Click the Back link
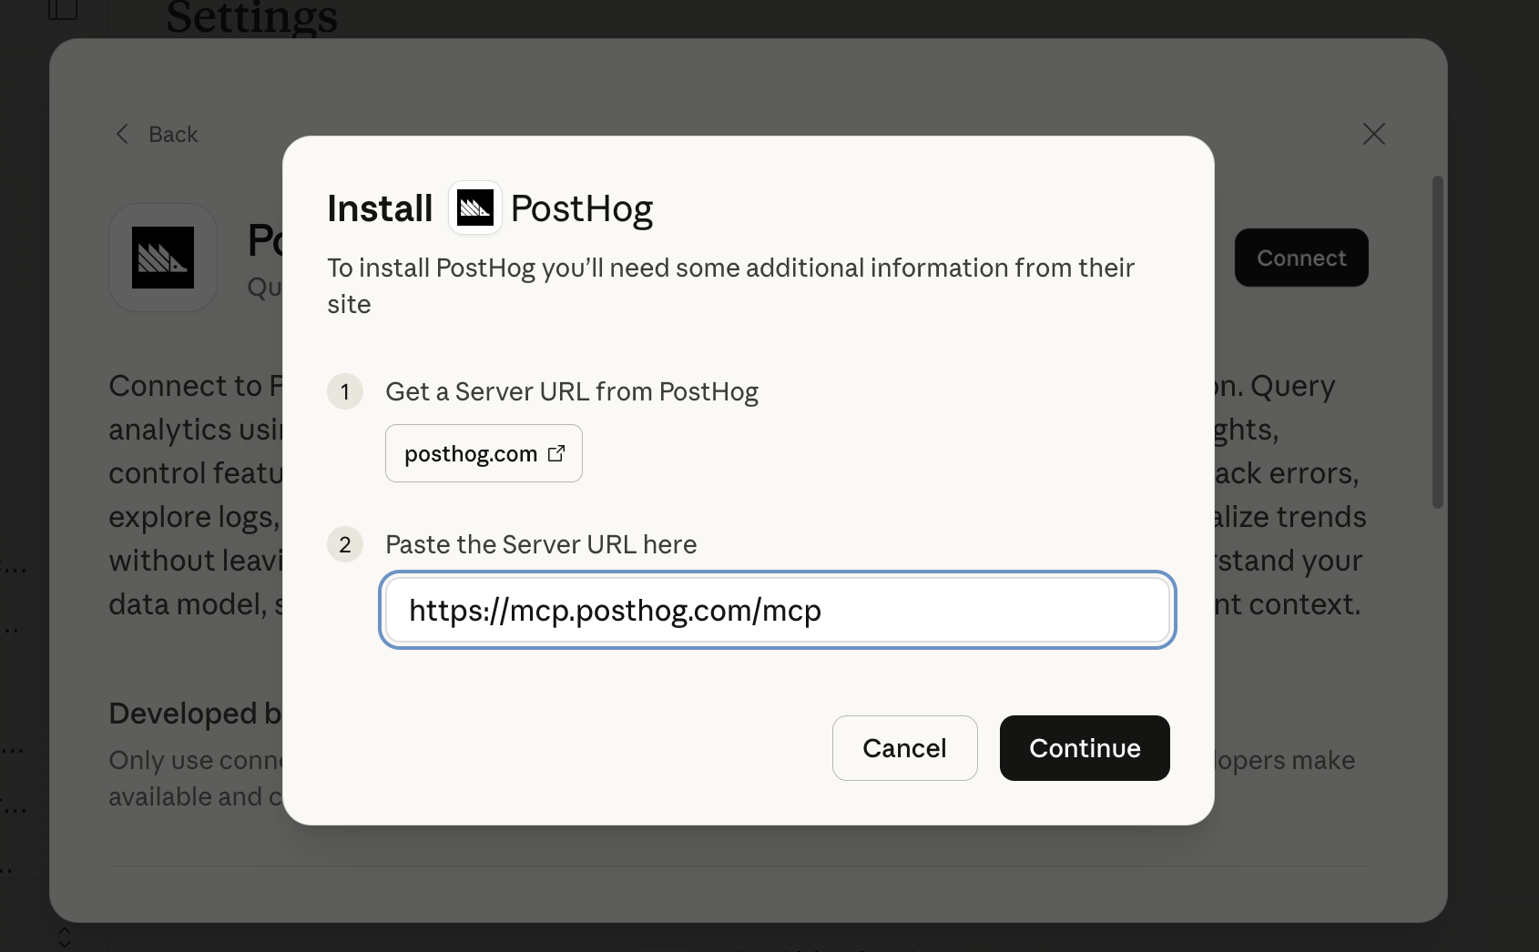Image resolution: width=1539 pixels, height=952 pixels. 172,134
